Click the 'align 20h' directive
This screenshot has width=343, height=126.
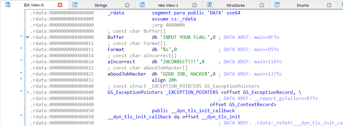click(164, 80)
